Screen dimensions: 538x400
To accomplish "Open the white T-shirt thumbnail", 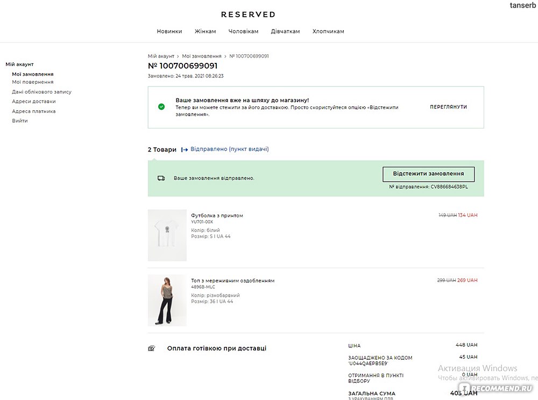I will pos(167,235).
